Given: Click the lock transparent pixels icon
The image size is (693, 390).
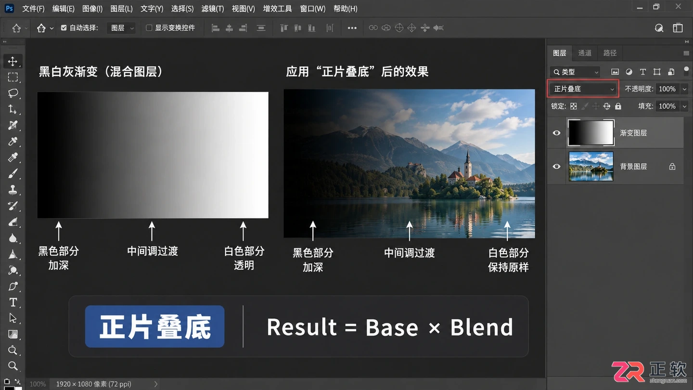Looking at the screenshot, I should (573, 106).
